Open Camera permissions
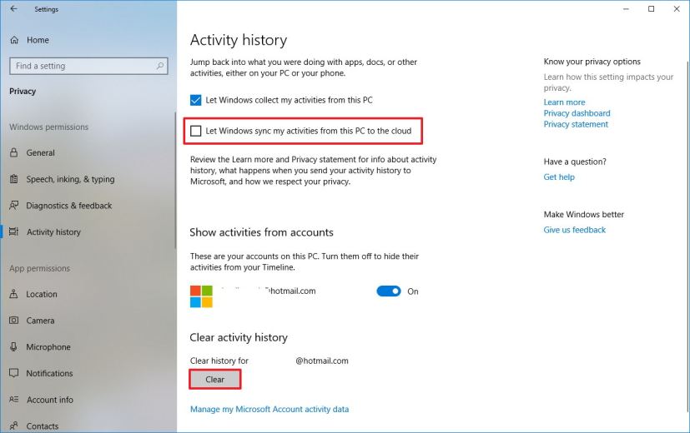The image size is (690, 433). pyautogui.click(x=41, y=321)
